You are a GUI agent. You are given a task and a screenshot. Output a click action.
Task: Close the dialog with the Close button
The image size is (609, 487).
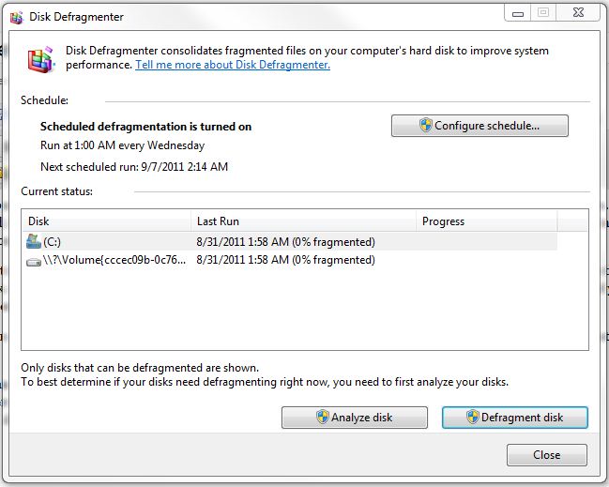547,455
